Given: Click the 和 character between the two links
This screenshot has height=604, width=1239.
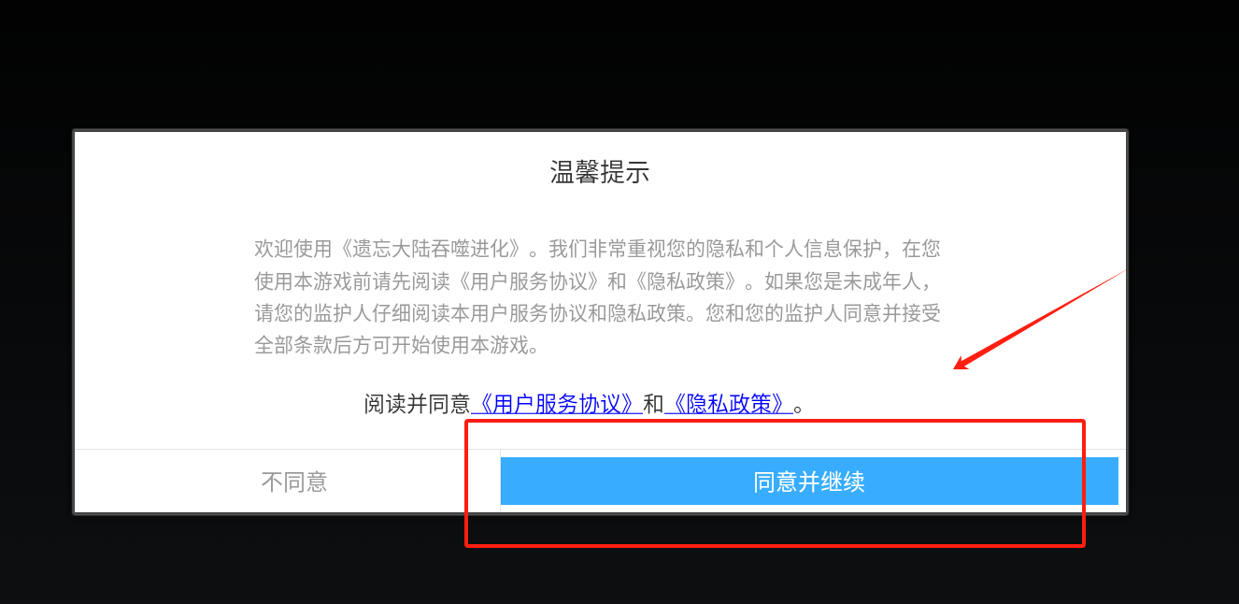Looking at the screenshot, I should click(x=653, y=404).
